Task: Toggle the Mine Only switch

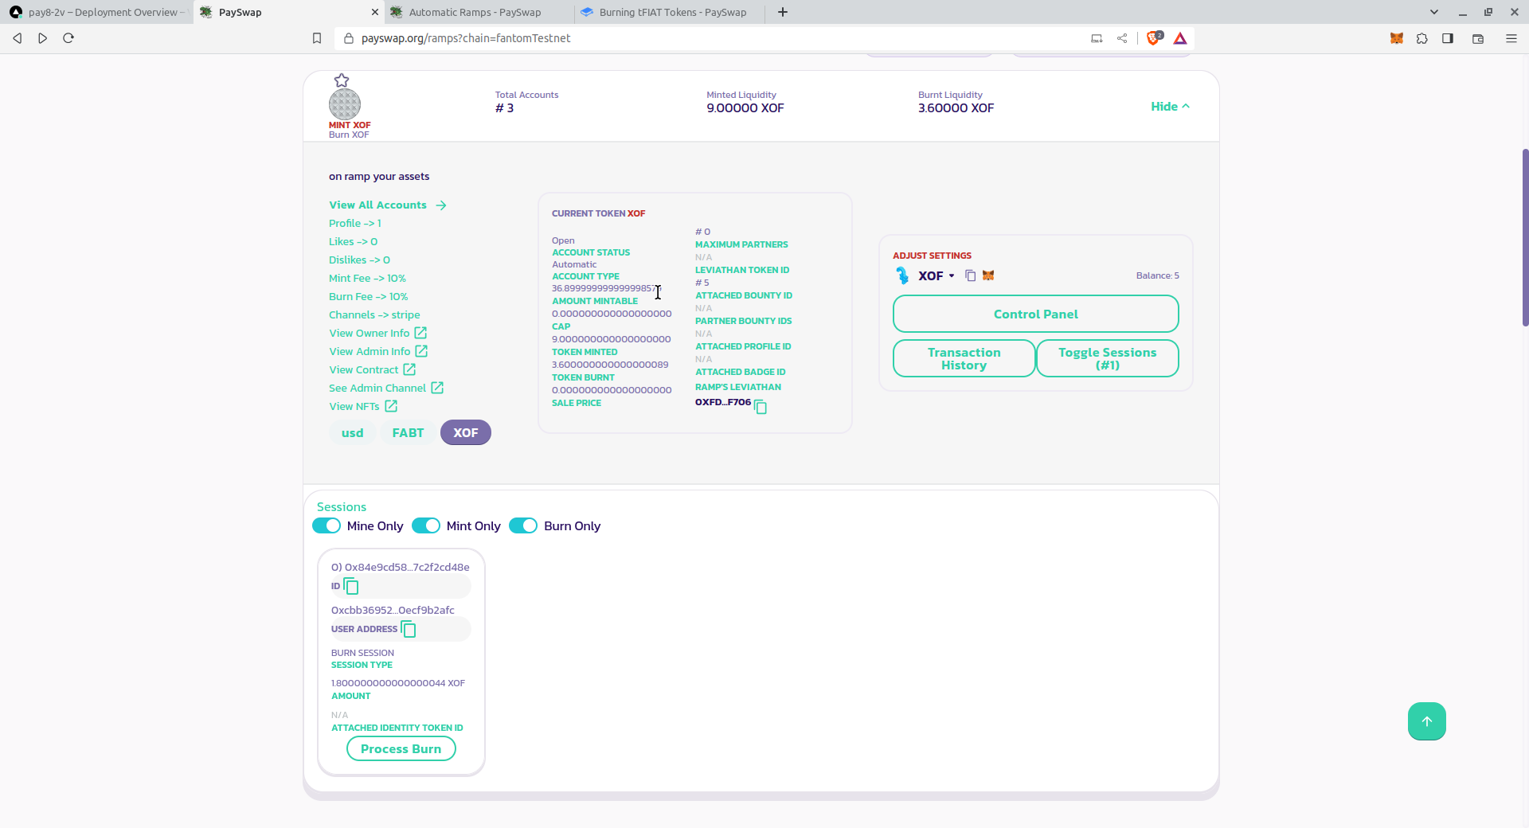Action: [x=327, y=526]
